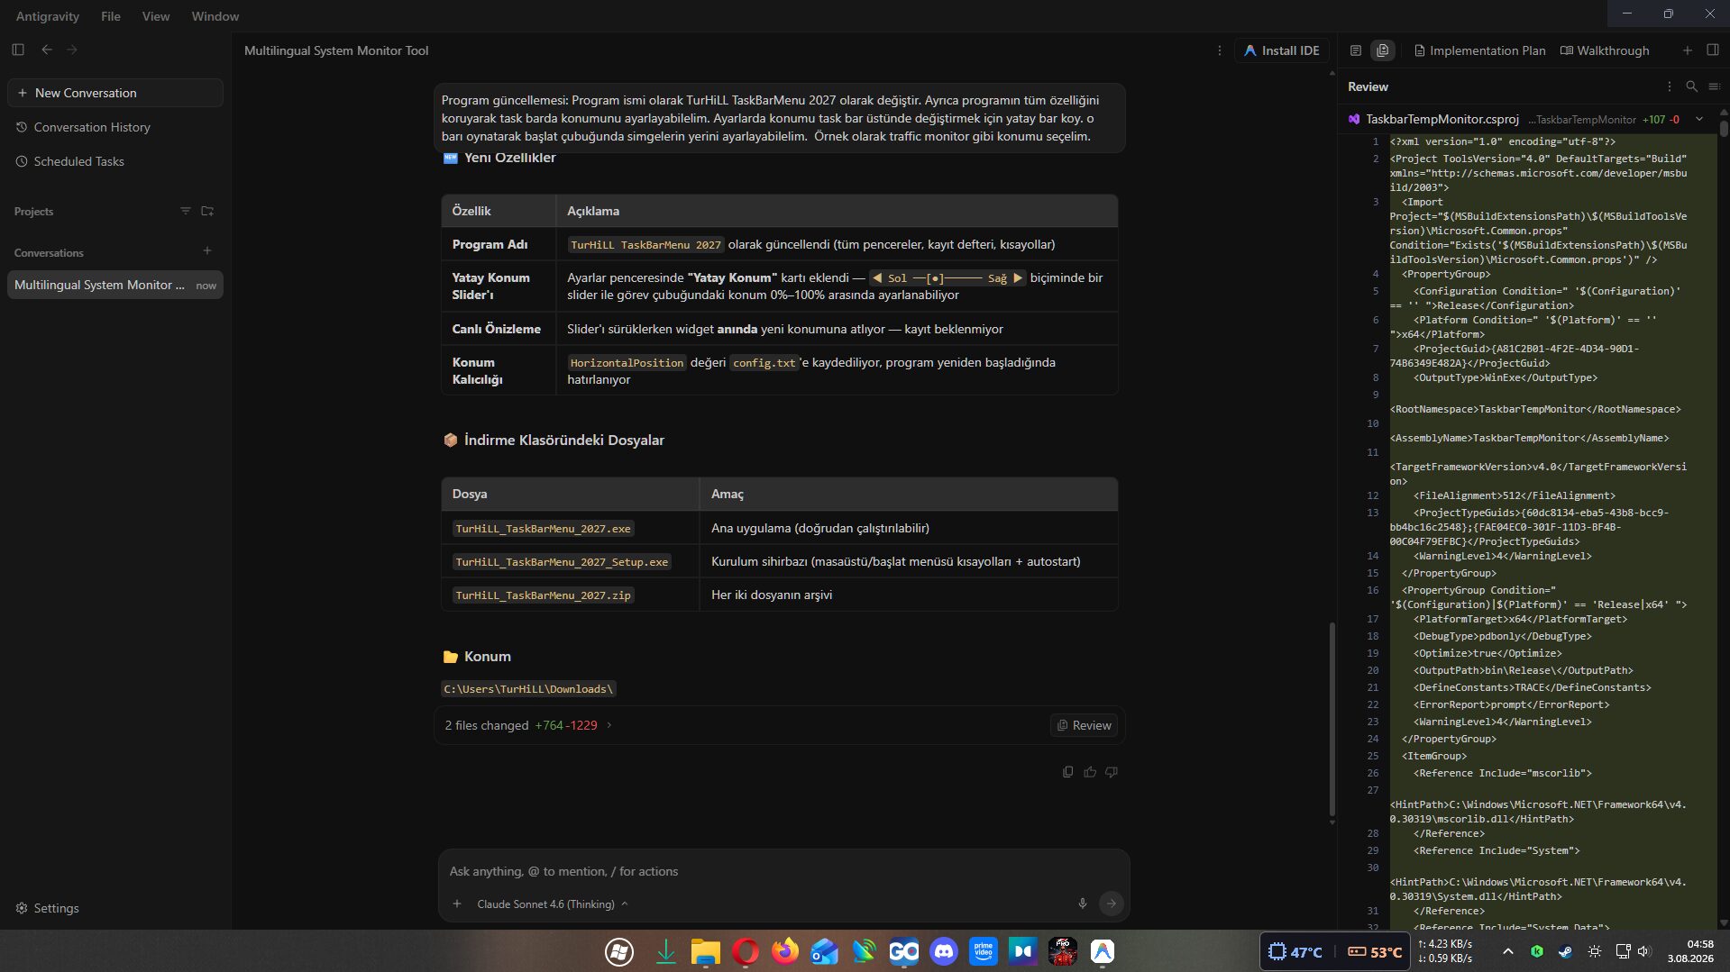
Task: Open Settings in the sidebar
Action: pyautogui.click(x=48, y=908)
